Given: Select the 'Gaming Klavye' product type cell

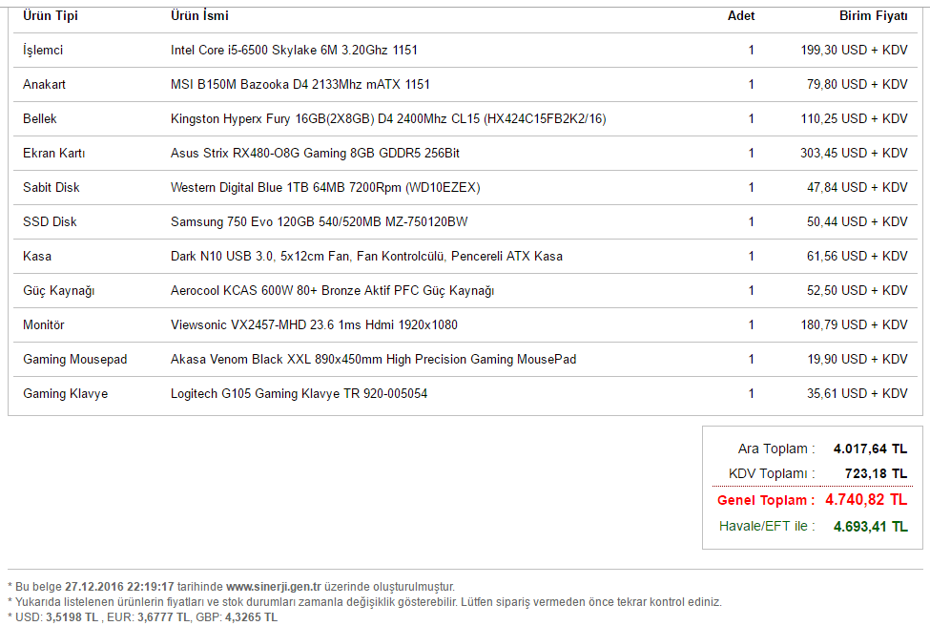Looking at the screenshot, I should (65, 394).
